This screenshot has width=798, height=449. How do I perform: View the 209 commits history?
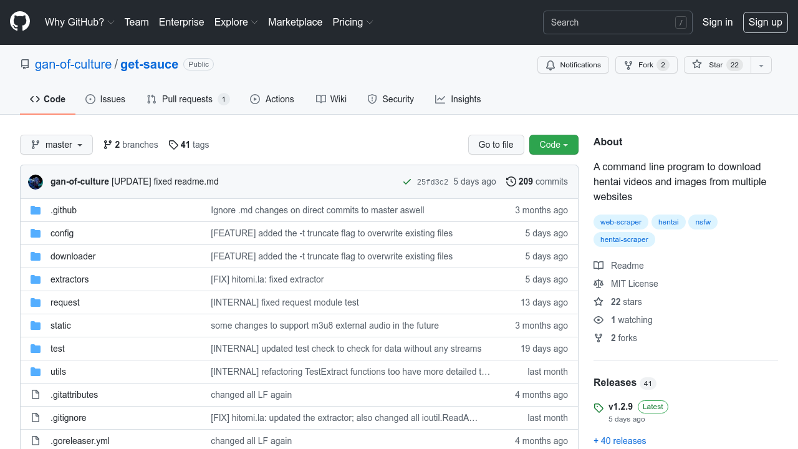pos(537,181)
